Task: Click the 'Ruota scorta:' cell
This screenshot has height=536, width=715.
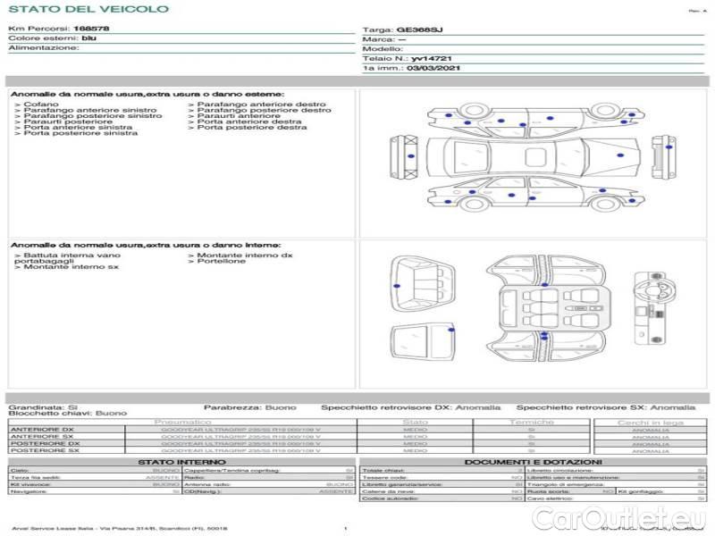Action: coord(570,491)
